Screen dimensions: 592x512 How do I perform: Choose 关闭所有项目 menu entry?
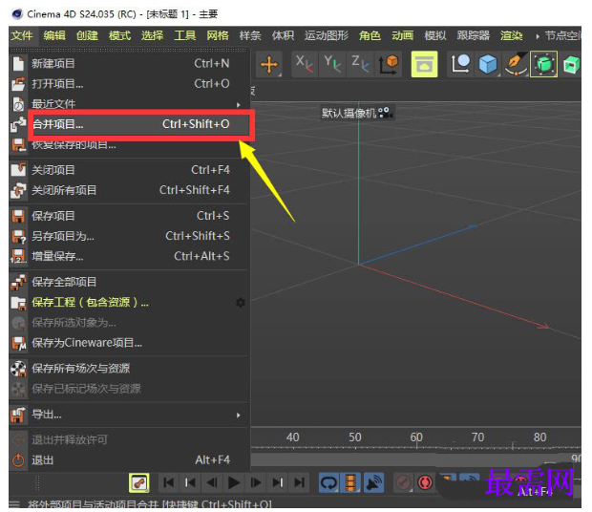129,190
